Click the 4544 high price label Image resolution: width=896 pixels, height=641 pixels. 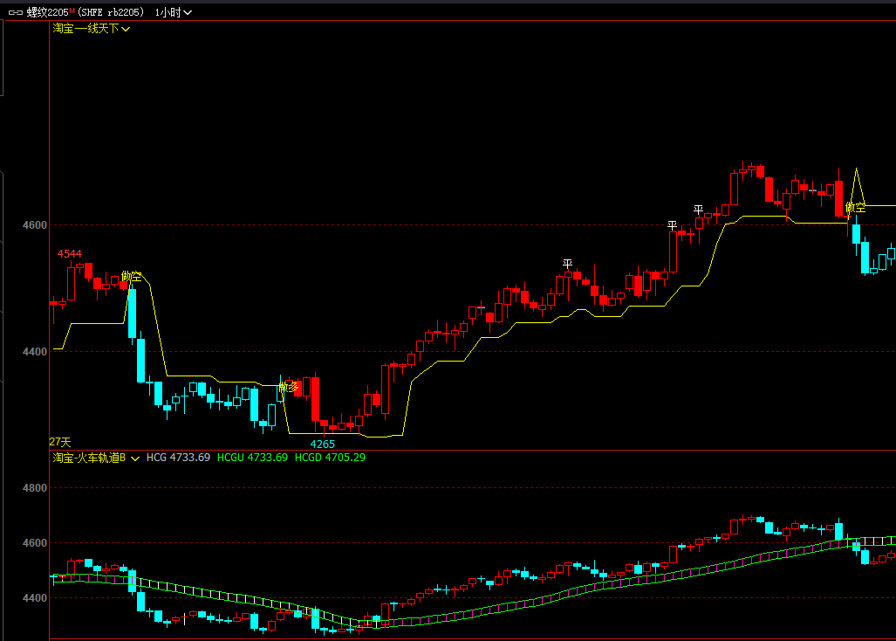[69, 254]
